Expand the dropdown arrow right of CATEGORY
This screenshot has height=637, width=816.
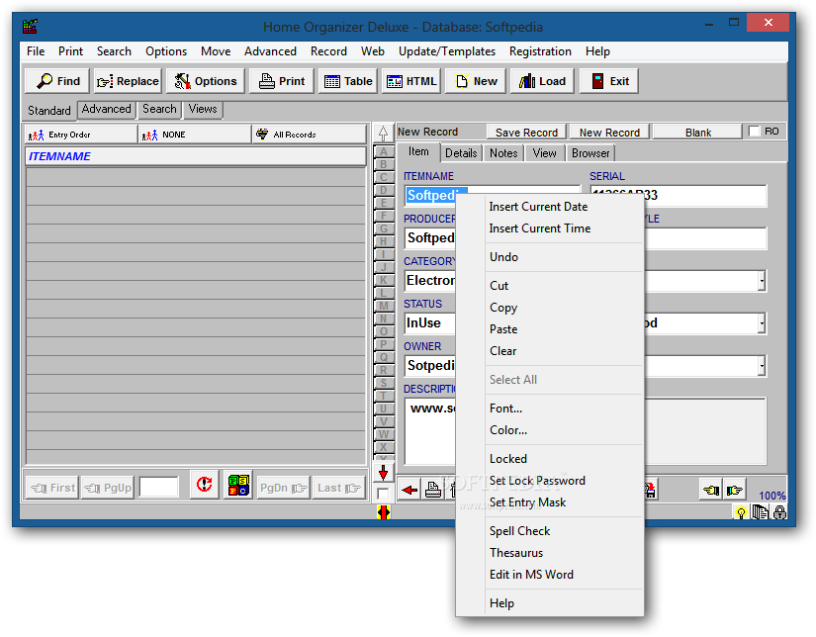pyautogui.click(x=762, y=281)
